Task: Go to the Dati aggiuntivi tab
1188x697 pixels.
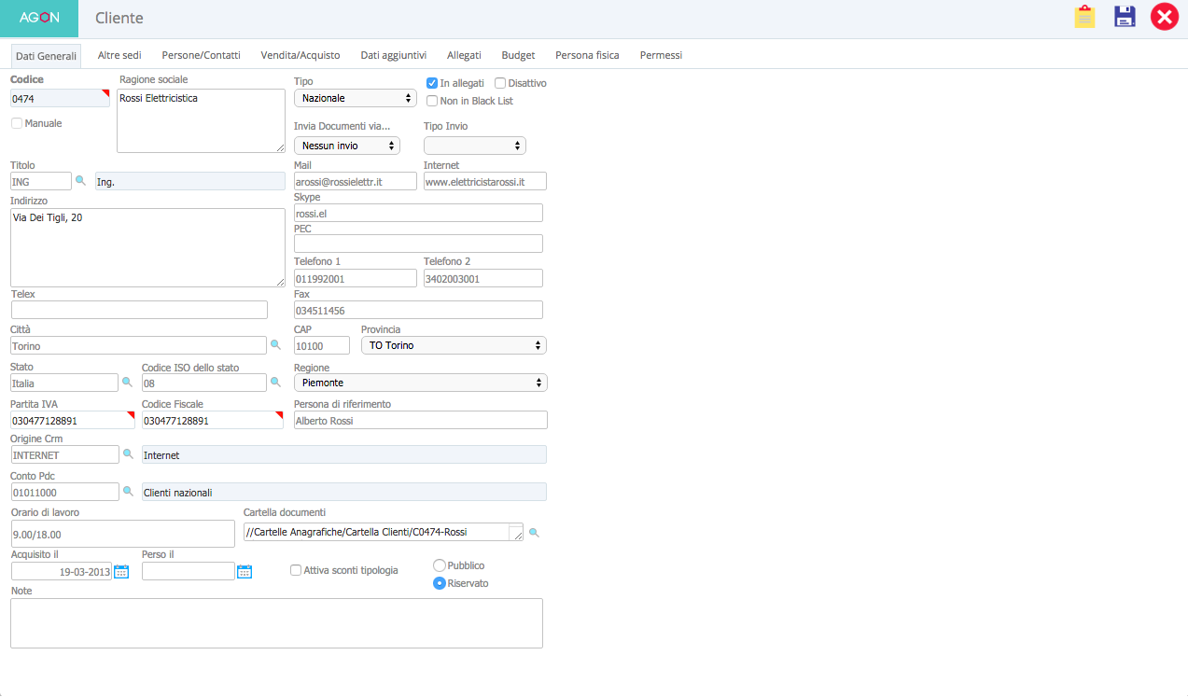Action: (x=394, y=55)
